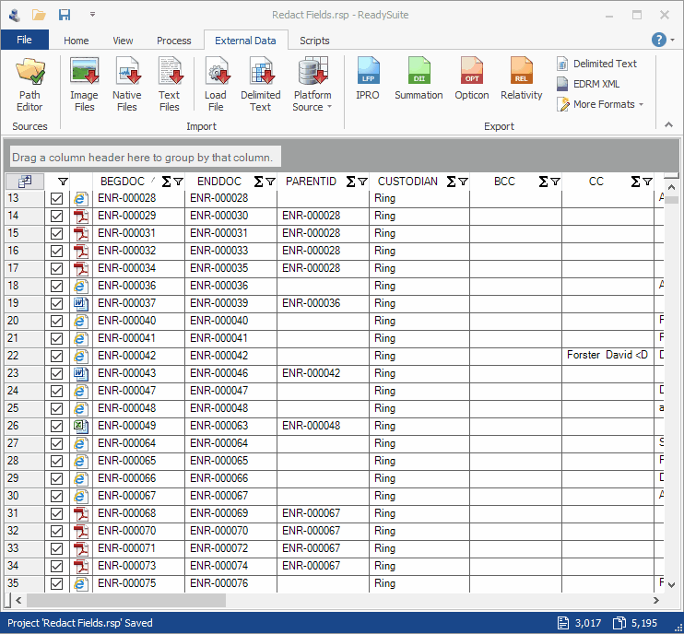Click the sum icon on BCC column
The image size is (684, 634).
543,182
